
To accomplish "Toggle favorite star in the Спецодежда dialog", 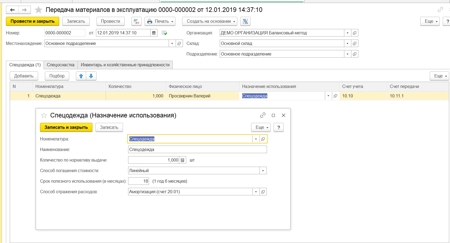I will [x=44, y=116].
